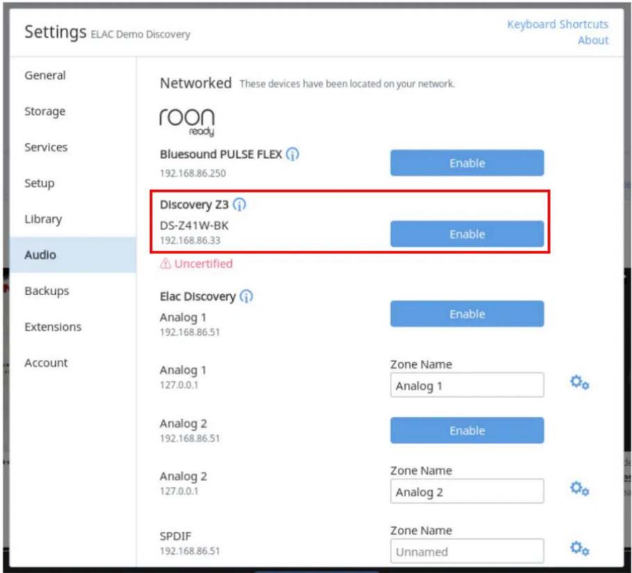Click the Roon Ready logo

[x=187, y=122]
